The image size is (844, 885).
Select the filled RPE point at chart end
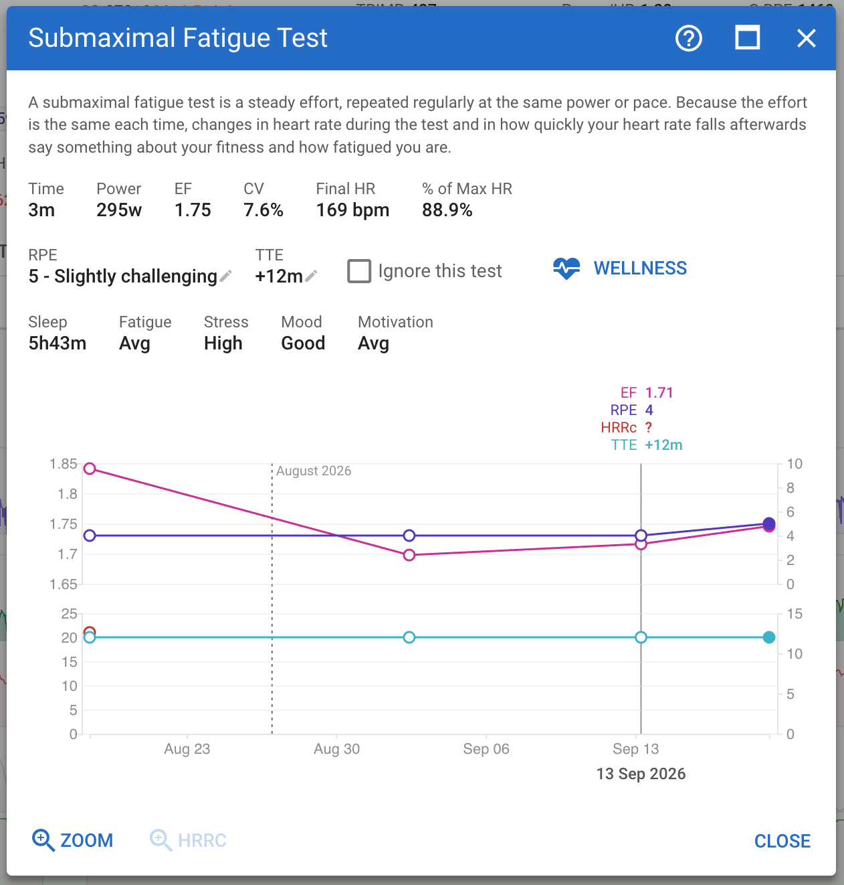pos(769,524)
